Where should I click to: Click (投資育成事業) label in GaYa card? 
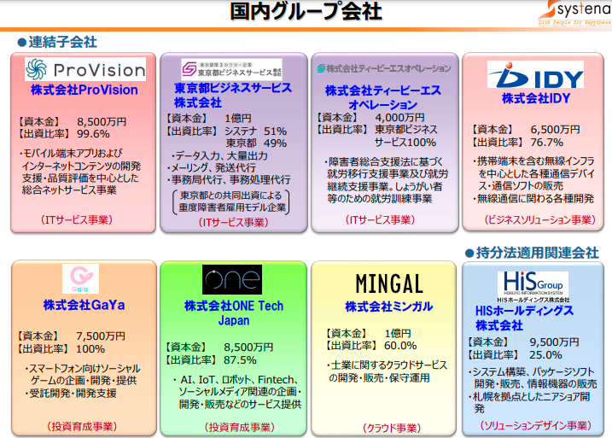pyautogui.click(x=82, y=426)
